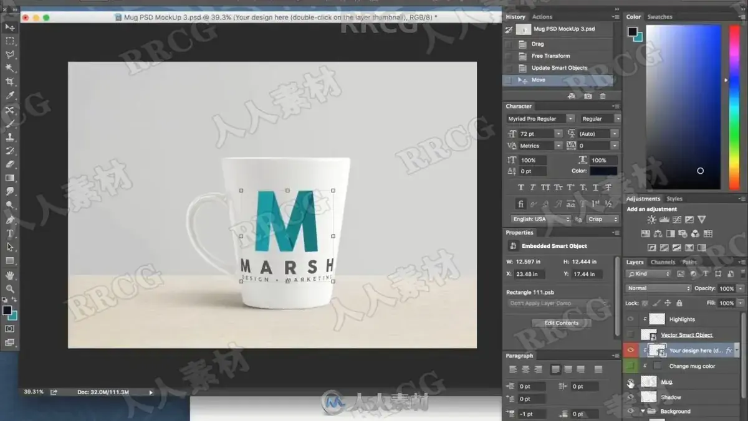Viewport: 748px width, 421px height.
Task: Select the Hand tool
Action: 10,275
